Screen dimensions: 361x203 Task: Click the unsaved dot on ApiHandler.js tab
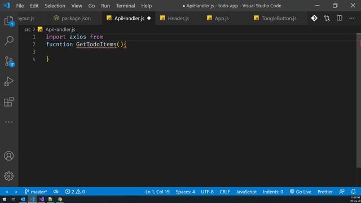149,18
